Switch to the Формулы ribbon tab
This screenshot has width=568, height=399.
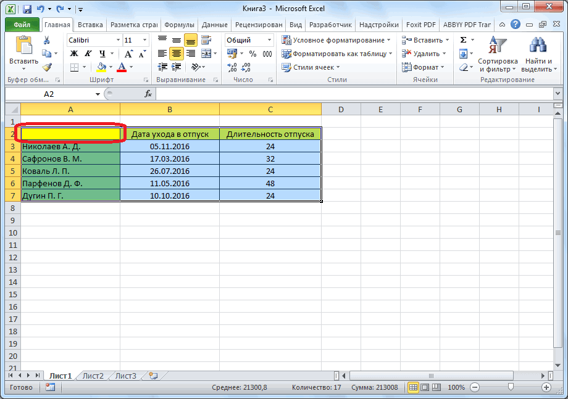[180, 25]
